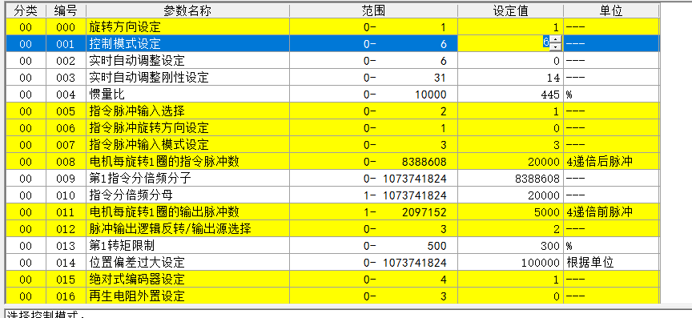The height and width of the screenshot is (318, 692).
Task: Click the 范围 column header
Action: pyautogui.click(x=373, y=10)
